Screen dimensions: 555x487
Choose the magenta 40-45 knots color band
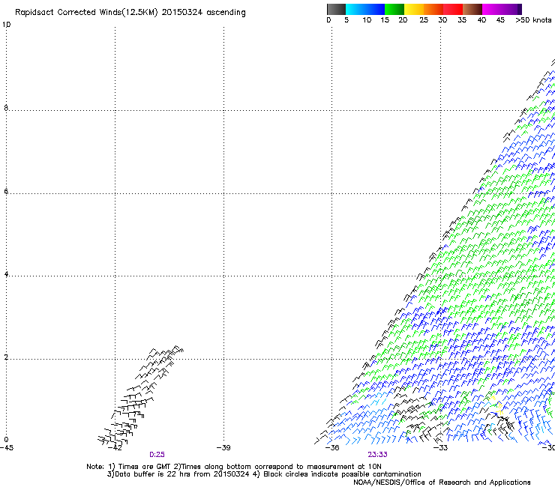492,9
